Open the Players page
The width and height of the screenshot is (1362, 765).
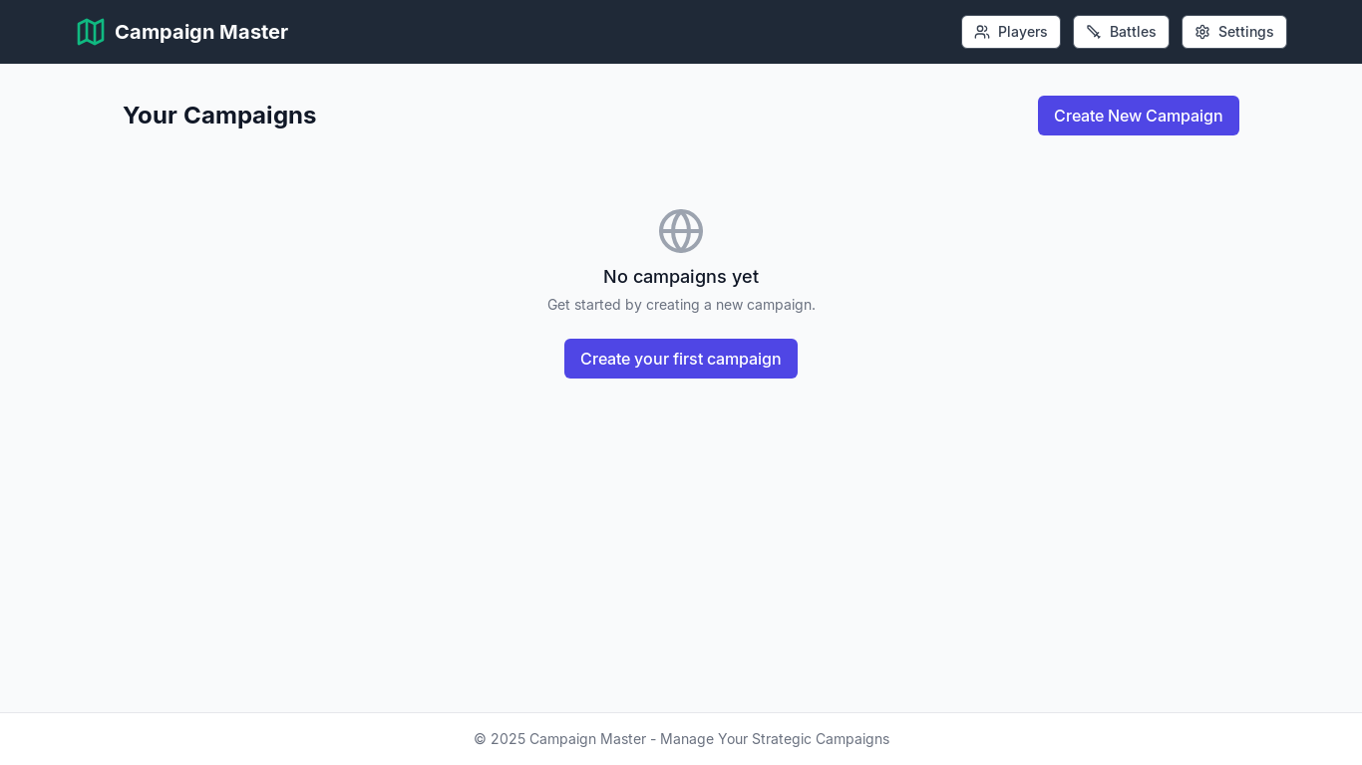coord(1011,32)
